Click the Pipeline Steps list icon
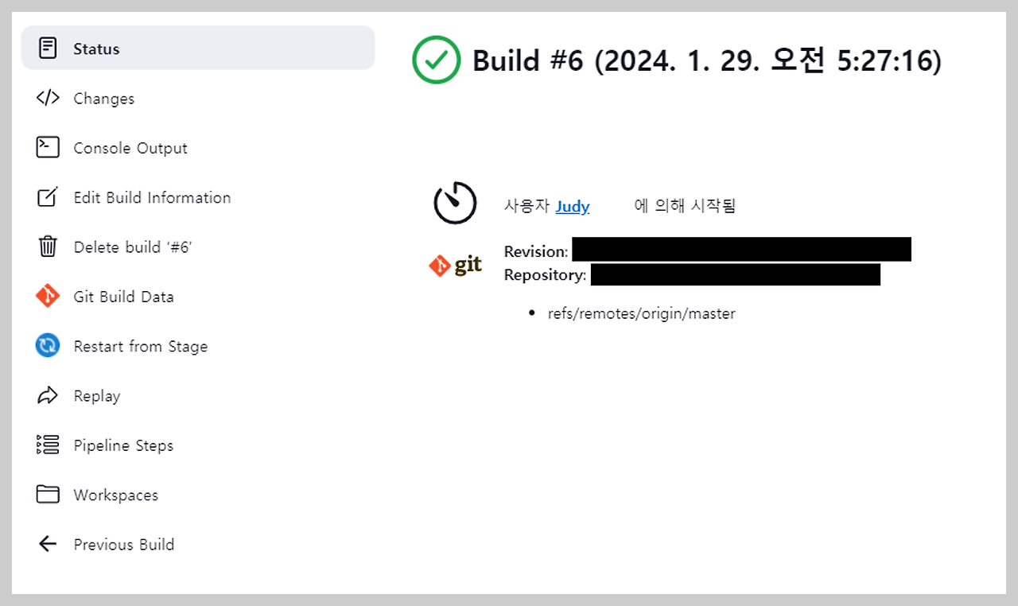The image size is (1018, 606). (48, 445)
